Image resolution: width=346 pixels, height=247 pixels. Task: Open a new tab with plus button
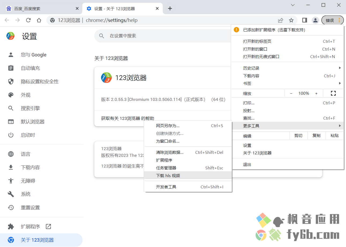pyautogui.click(x=170, y=9)
